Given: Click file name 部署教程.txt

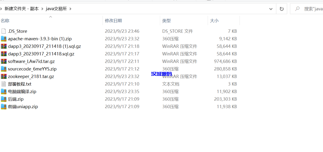Looking at the screenshot, I should pos(20,84).
